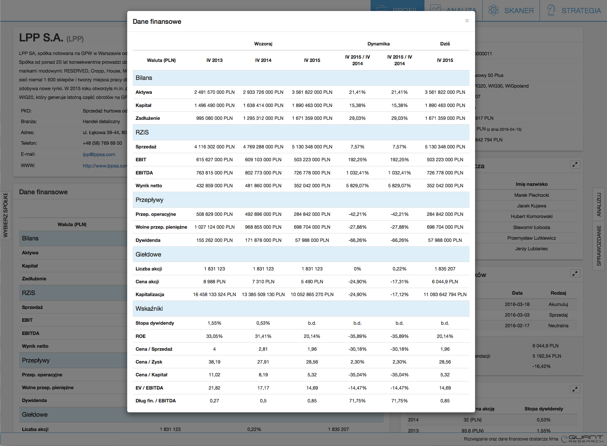Open the SPRAWOZDANIE side tab
Screen dimensions: 607x446
point(599,246)
